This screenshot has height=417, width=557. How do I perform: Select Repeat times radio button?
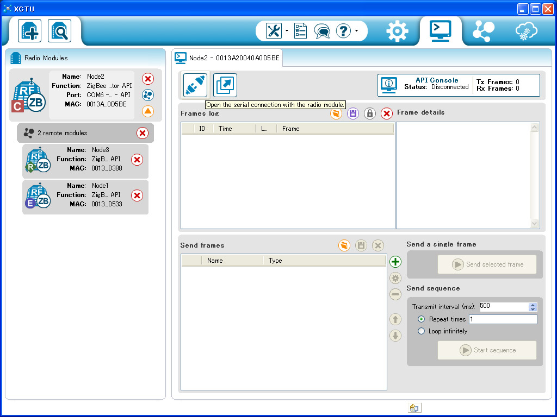422,319
